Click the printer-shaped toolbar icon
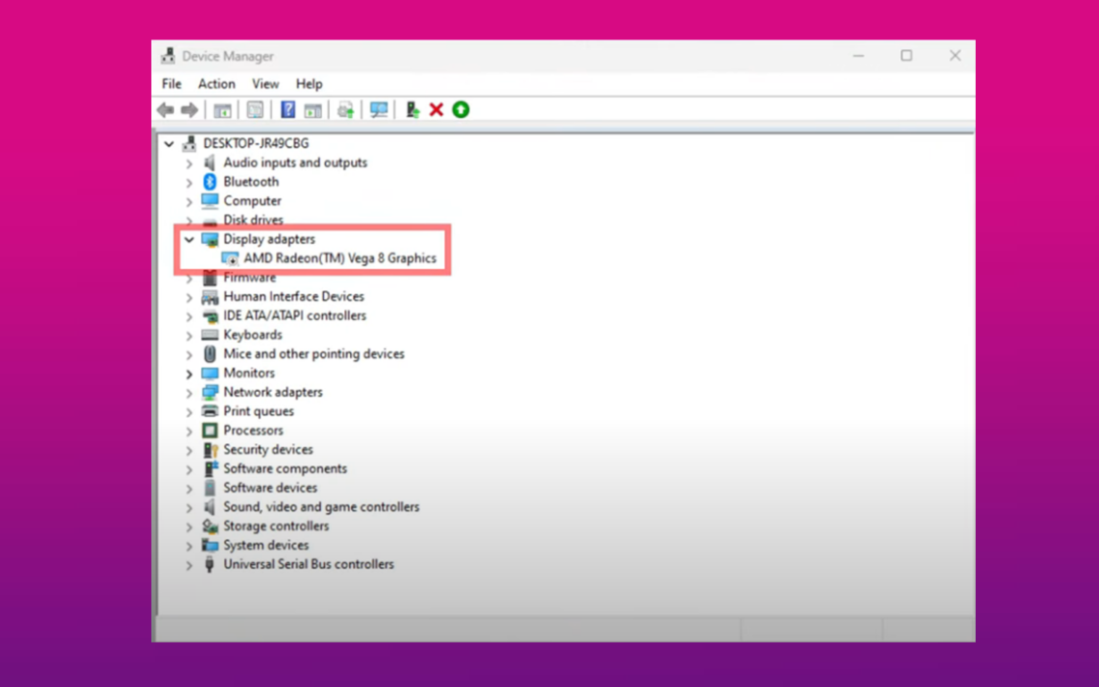The image size is (1099, 687). 345,110
